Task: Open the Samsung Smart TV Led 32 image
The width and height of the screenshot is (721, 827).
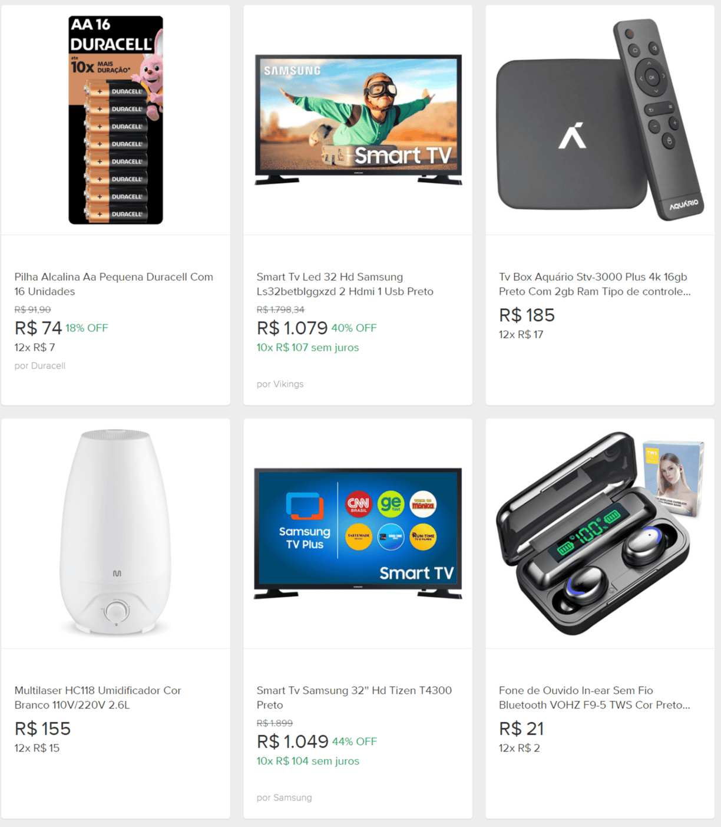Action: click(x=358, y=120)
